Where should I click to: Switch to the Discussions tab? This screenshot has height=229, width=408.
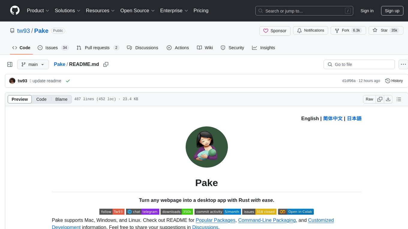point(142,48)
